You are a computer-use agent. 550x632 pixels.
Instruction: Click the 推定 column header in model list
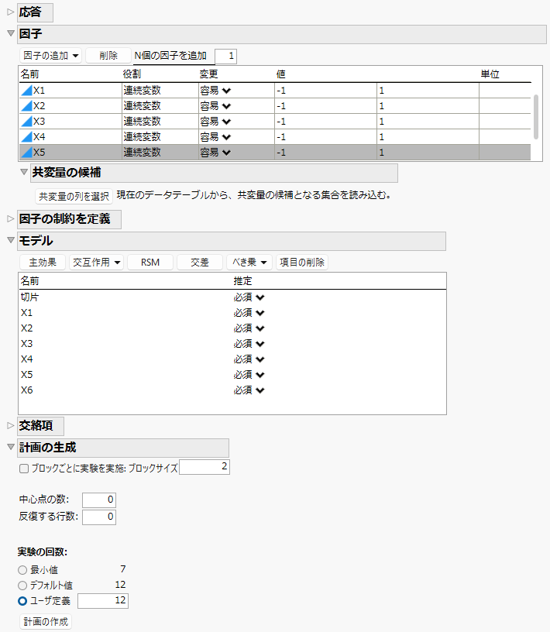242,281
